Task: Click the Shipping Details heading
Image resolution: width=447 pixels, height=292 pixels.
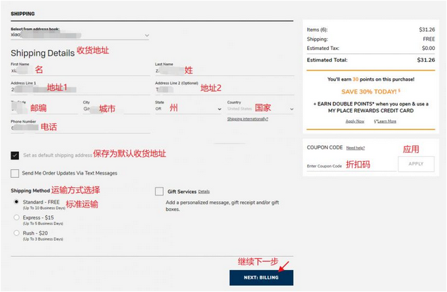Action: pyautogui.click(x=42, y=53)
